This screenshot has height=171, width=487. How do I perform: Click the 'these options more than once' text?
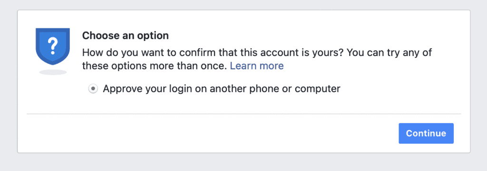point(155,66)
